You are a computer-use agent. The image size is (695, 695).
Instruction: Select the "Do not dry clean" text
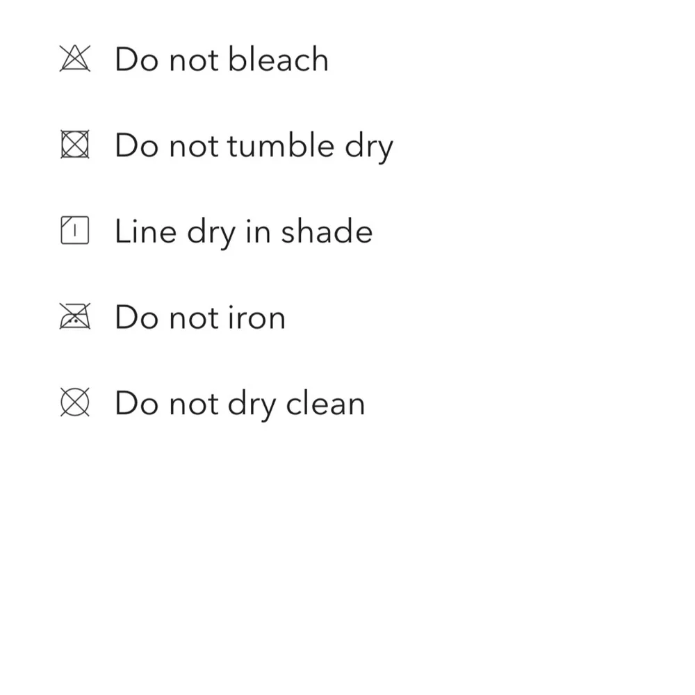[240, 404]
